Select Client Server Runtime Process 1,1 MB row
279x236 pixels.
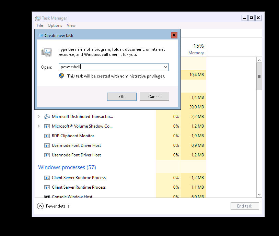(x=120, y=187)
